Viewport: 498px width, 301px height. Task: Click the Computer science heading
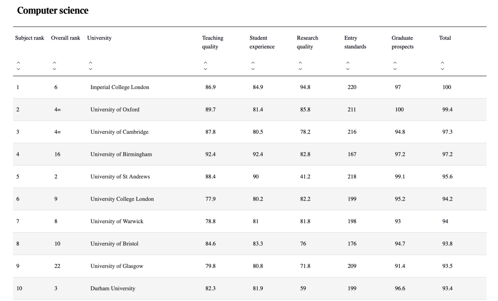[x=53, y=11]
